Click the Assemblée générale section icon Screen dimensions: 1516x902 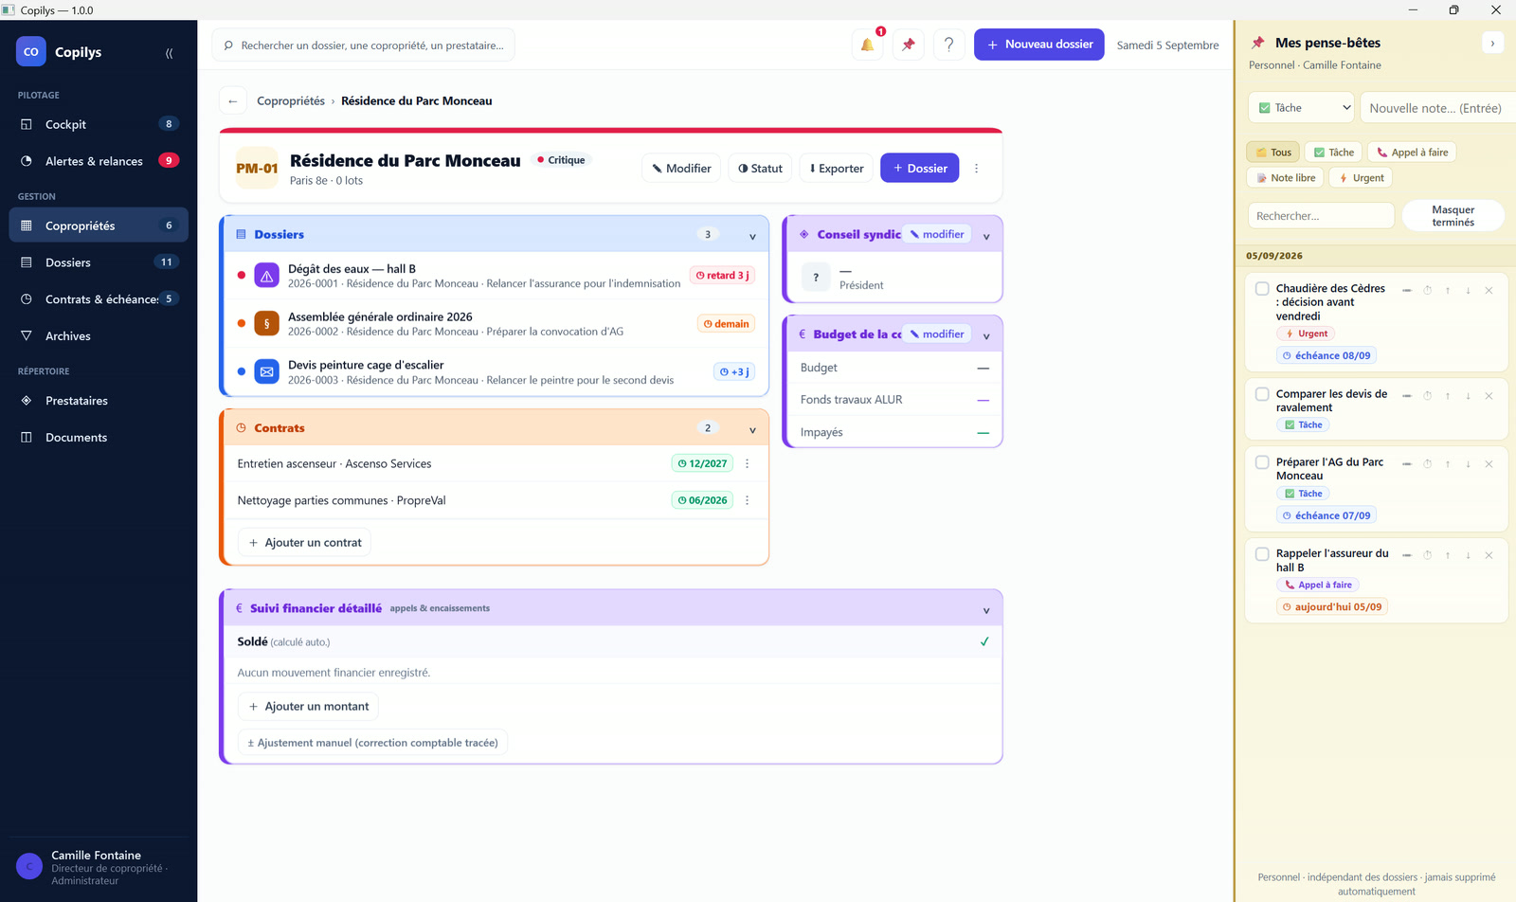pyautogui.click(x=267, y=324)
